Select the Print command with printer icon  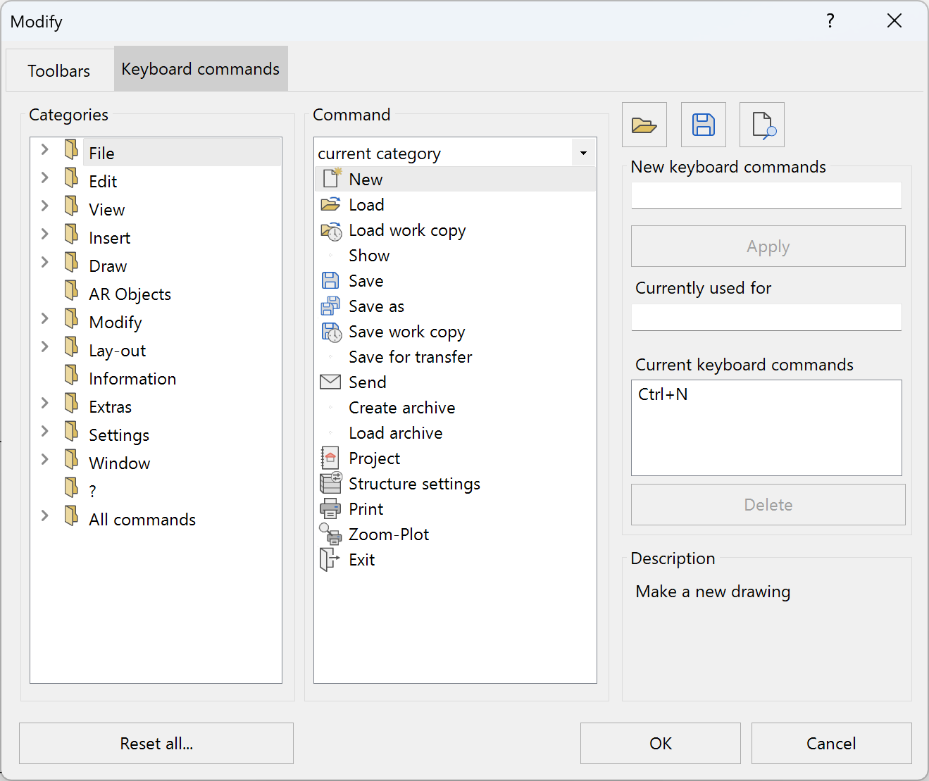(366, 508)
